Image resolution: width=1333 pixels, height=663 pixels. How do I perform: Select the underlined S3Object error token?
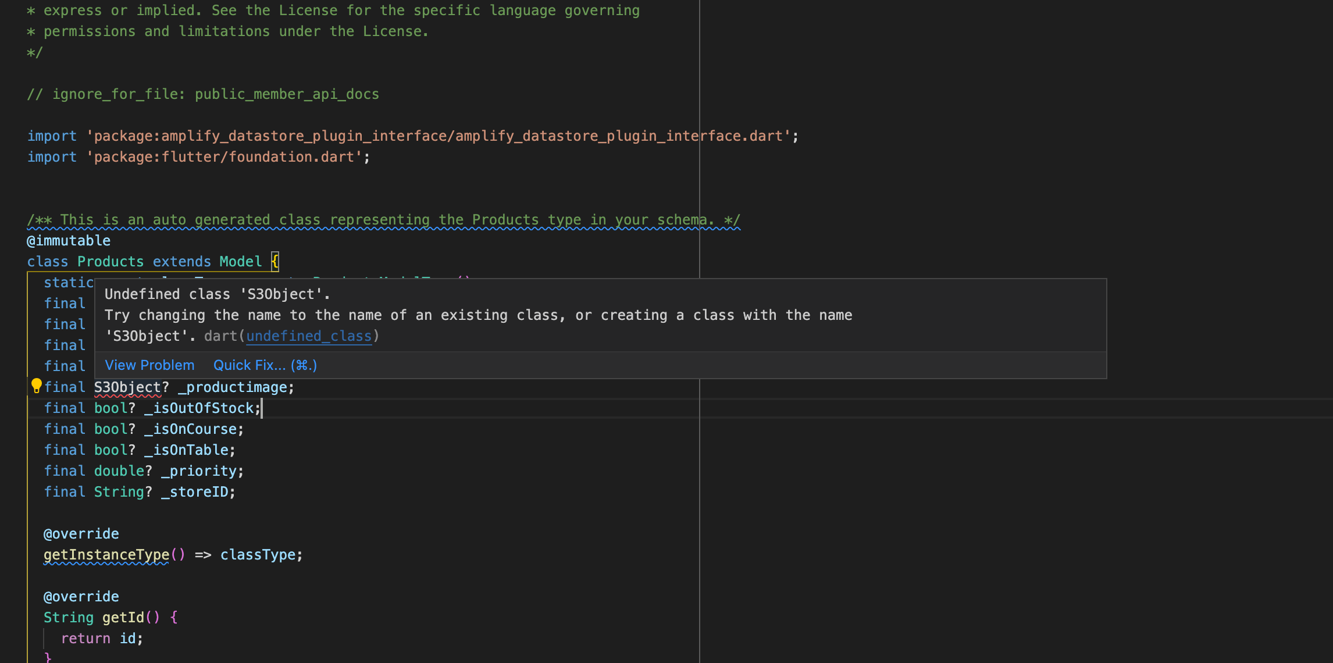tap(124, 387)
